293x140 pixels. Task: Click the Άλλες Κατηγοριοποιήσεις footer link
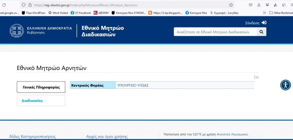tap(32, 137)
